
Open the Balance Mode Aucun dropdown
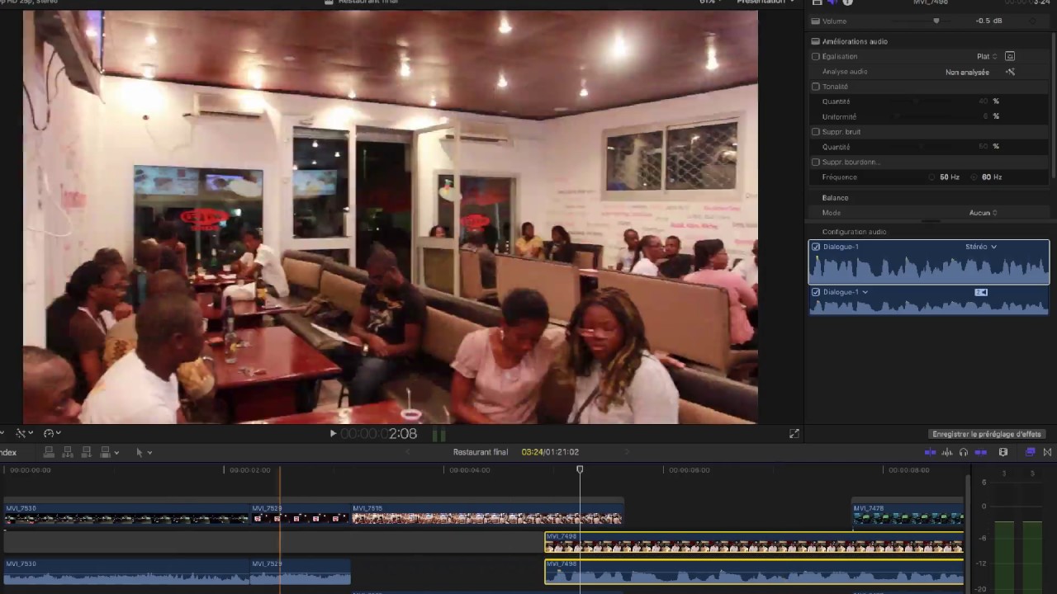[x=983, y=213]
